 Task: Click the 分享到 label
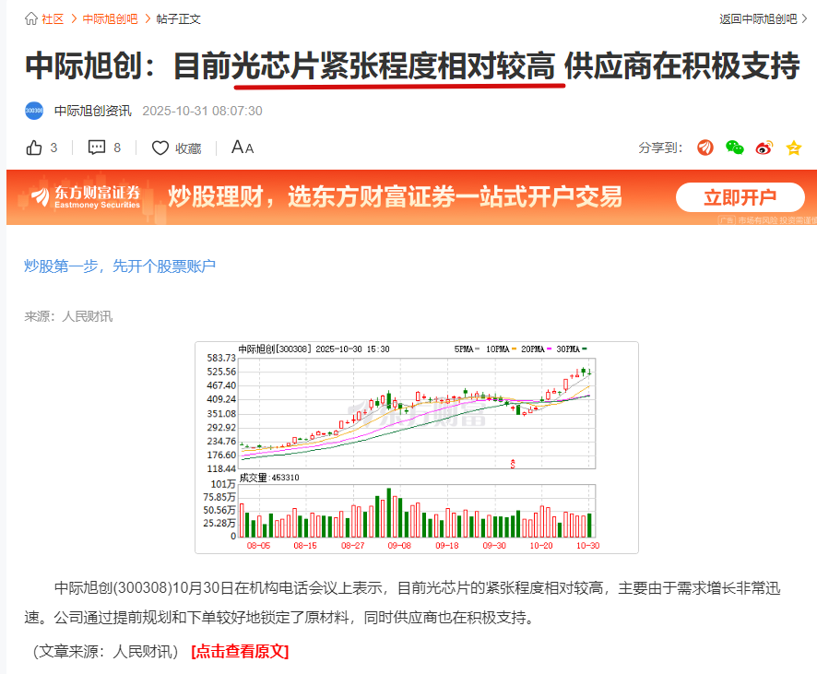click(x=660, y=148)
